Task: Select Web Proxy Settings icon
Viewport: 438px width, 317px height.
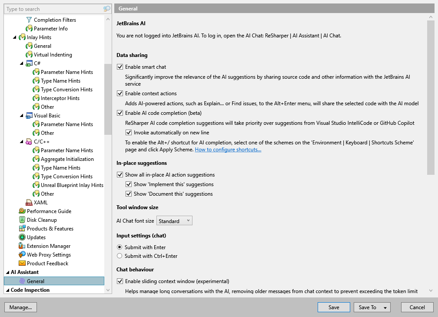Action: pyautogui.click(x=22, y=254)
